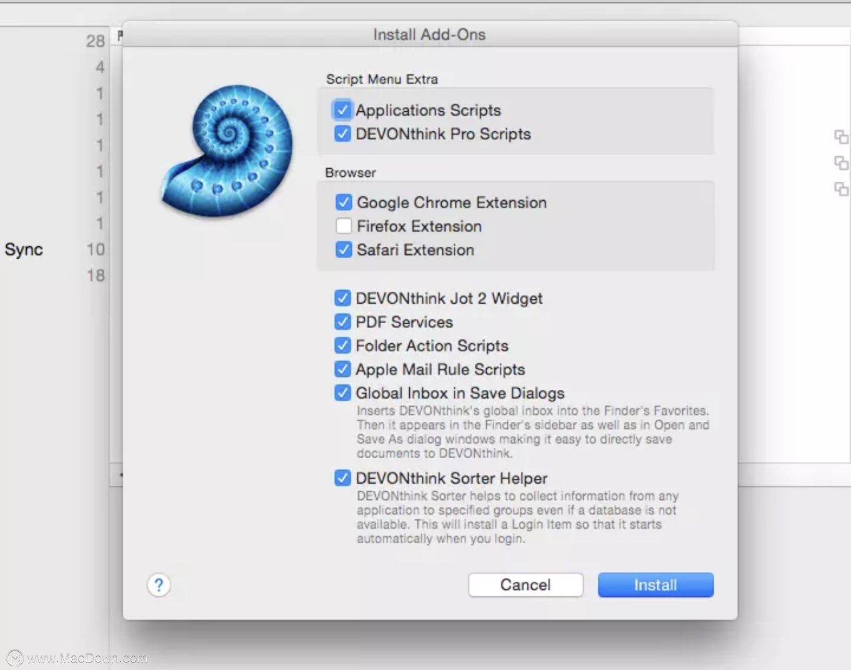Click the middle duplicate icon at right edge
The height and width of the screenshot is (670, 851).
[841, 163]
